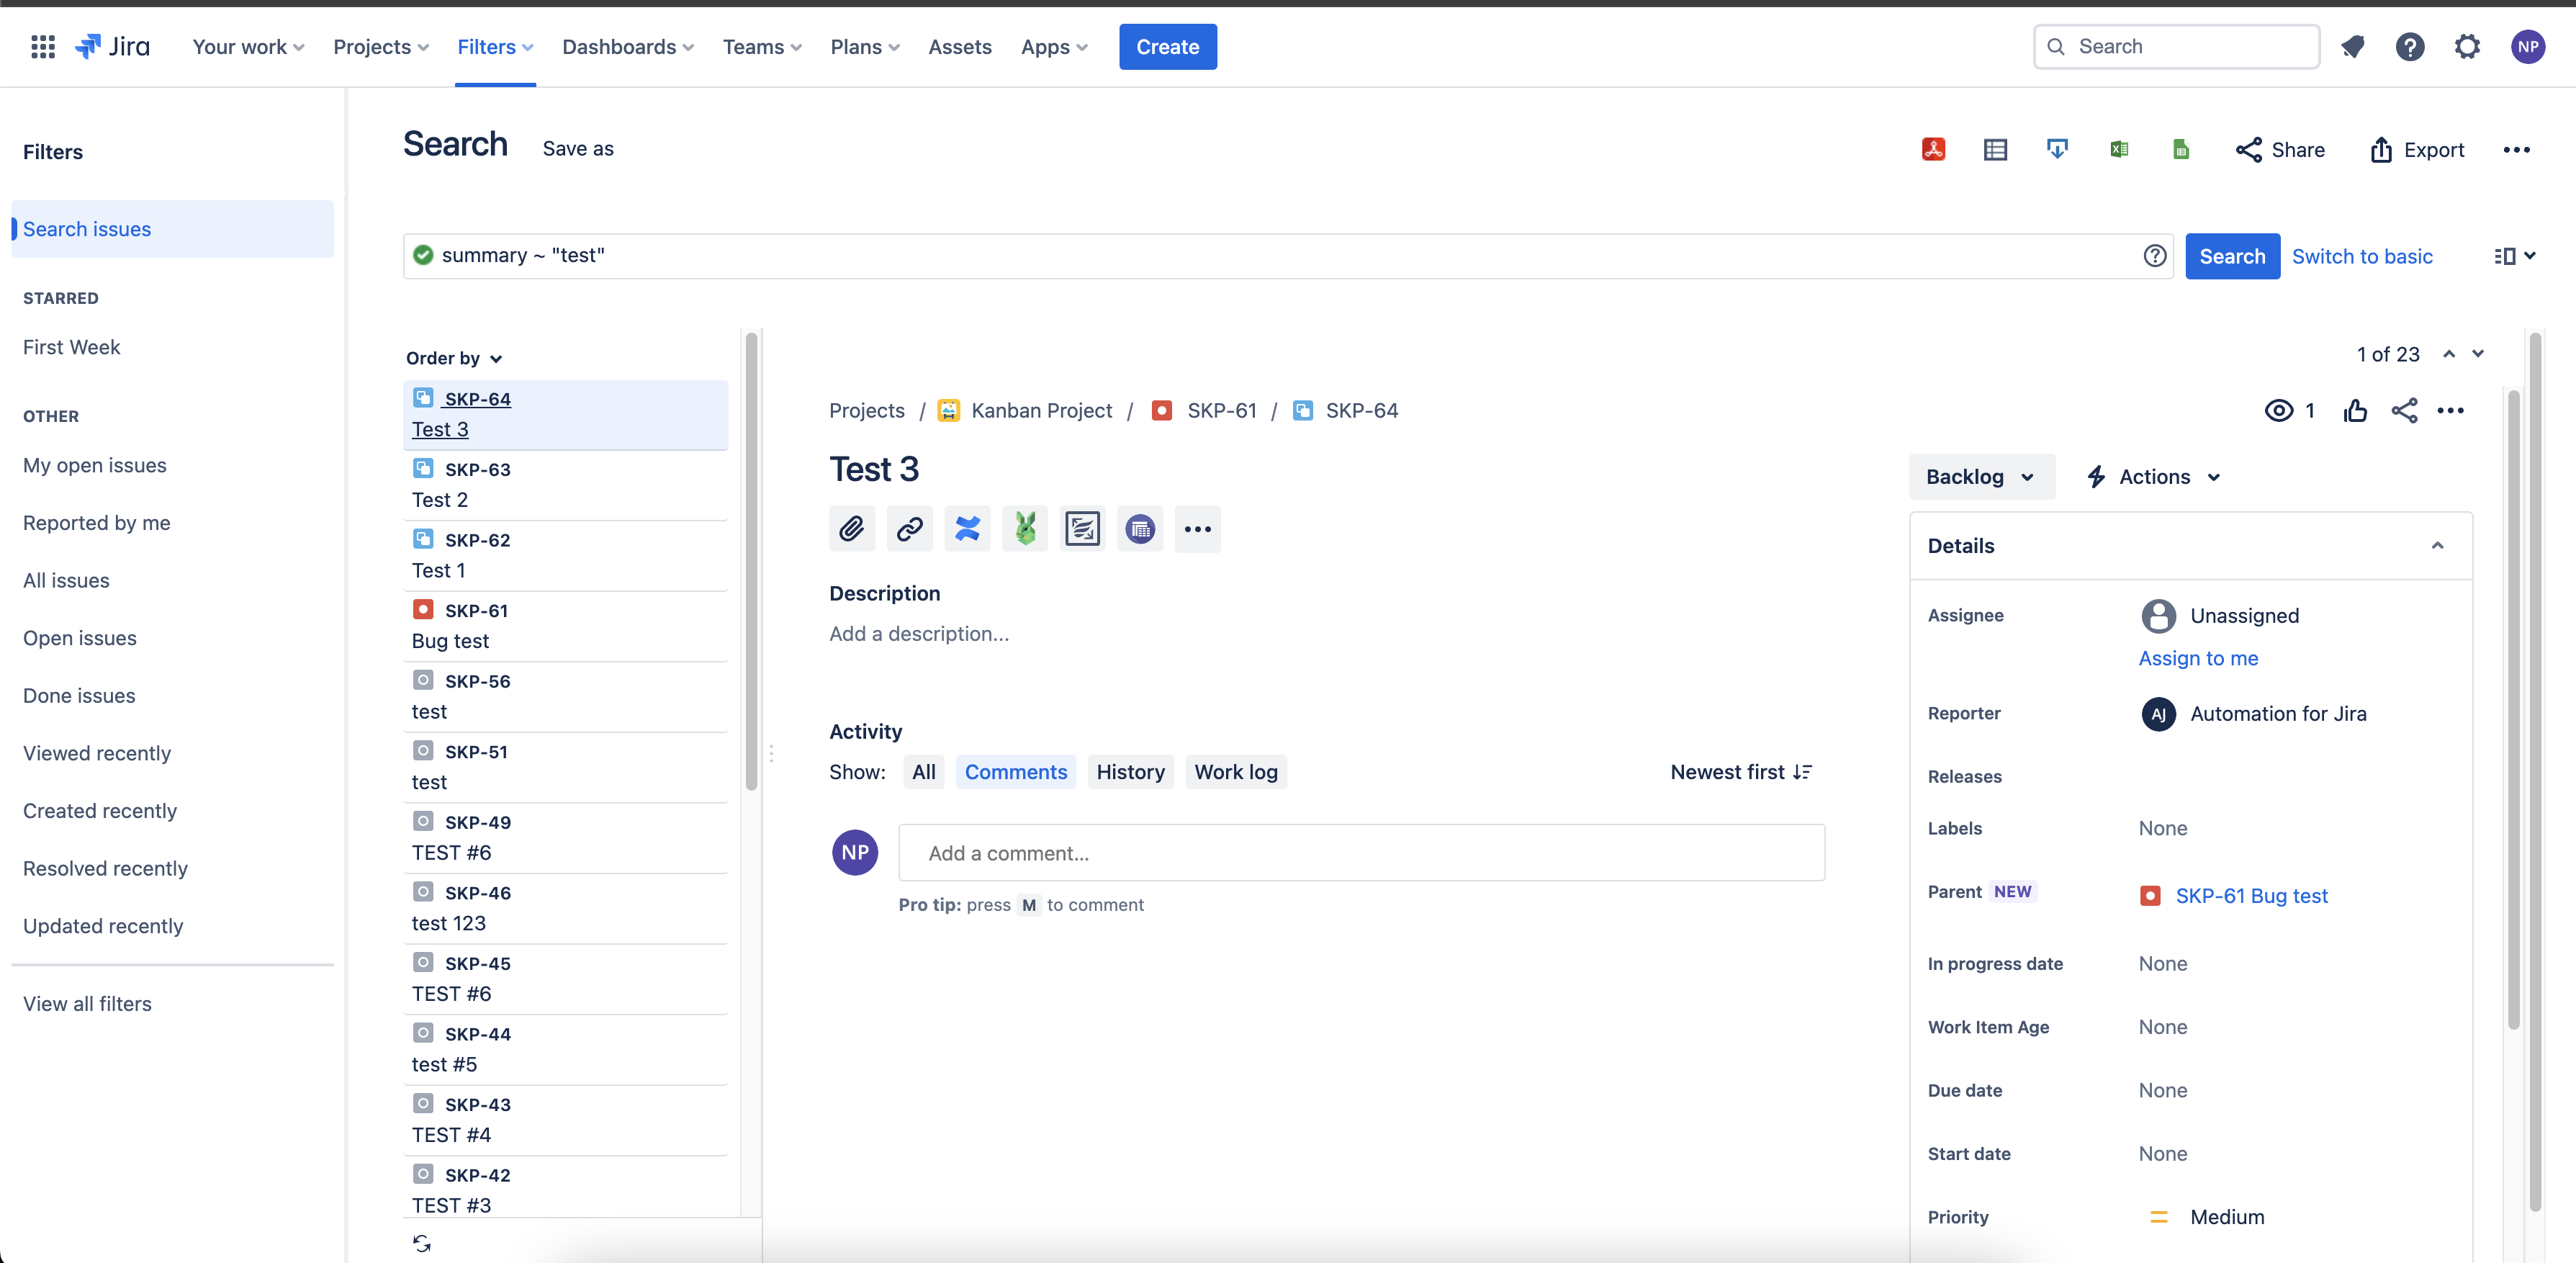Click the attachment icon on issue toolbar
This screenshot has width=2576, height=1263.
(x=851, y=529)
